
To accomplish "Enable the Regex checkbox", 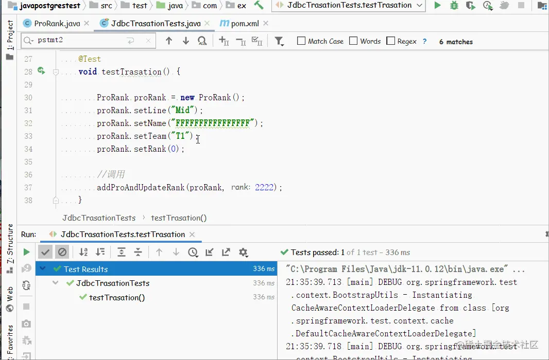I will [x=391, y=41].
